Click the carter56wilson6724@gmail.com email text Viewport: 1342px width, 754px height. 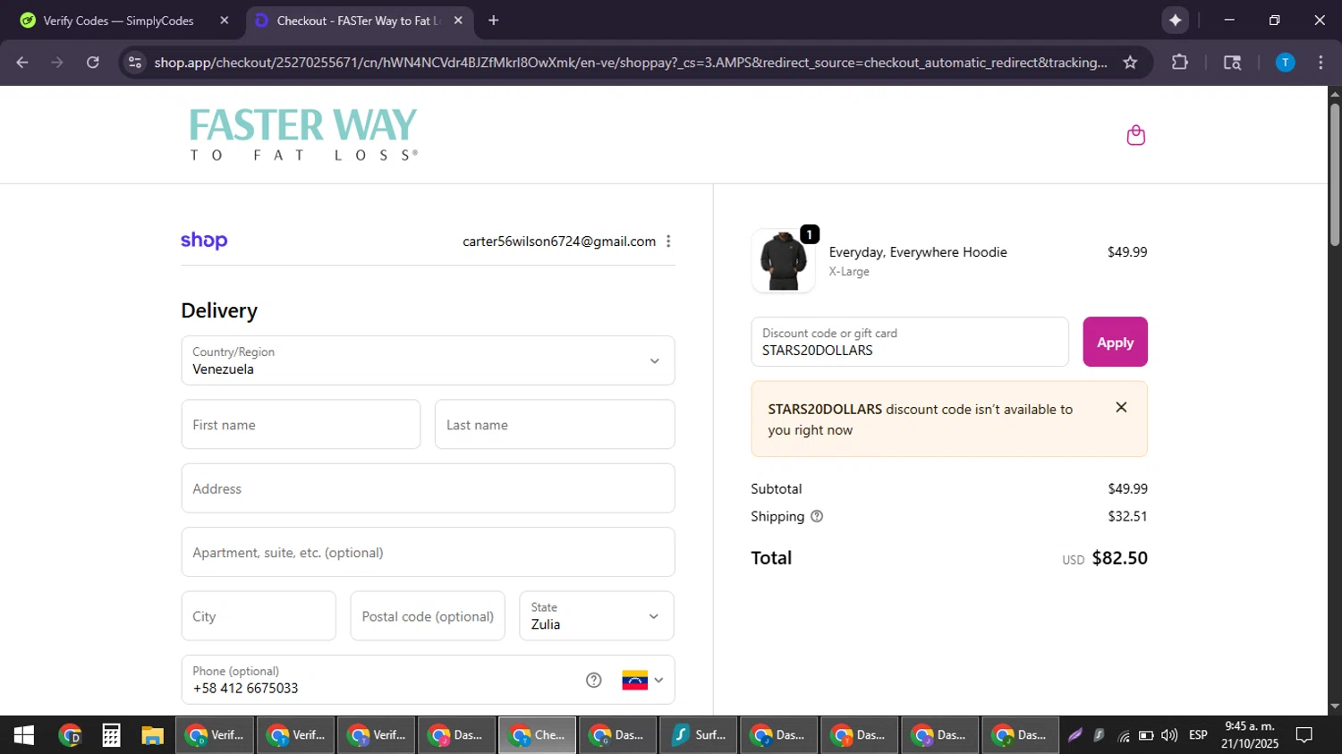(559, 241)
